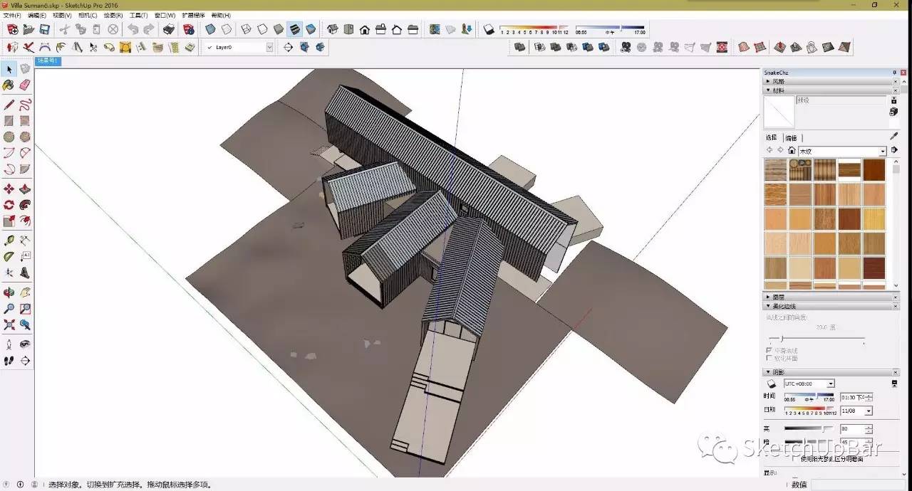Open the Layer0 layer dropdown
Screen dimensions: 912x491
pos(269,48)
